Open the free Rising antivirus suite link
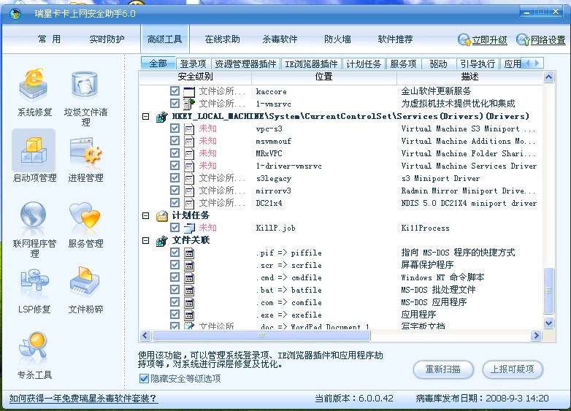571x411 pixels. (83, 399)
